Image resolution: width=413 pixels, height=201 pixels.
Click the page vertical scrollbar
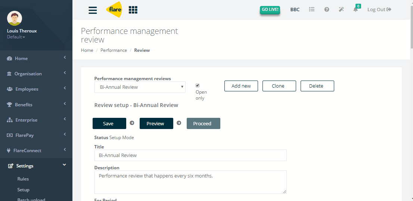[x=412, y=101]
